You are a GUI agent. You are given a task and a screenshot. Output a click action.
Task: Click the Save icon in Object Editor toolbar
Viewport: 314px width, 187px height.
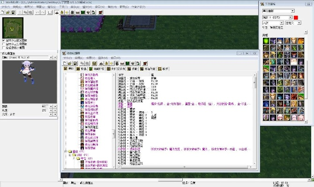[75, 63]
